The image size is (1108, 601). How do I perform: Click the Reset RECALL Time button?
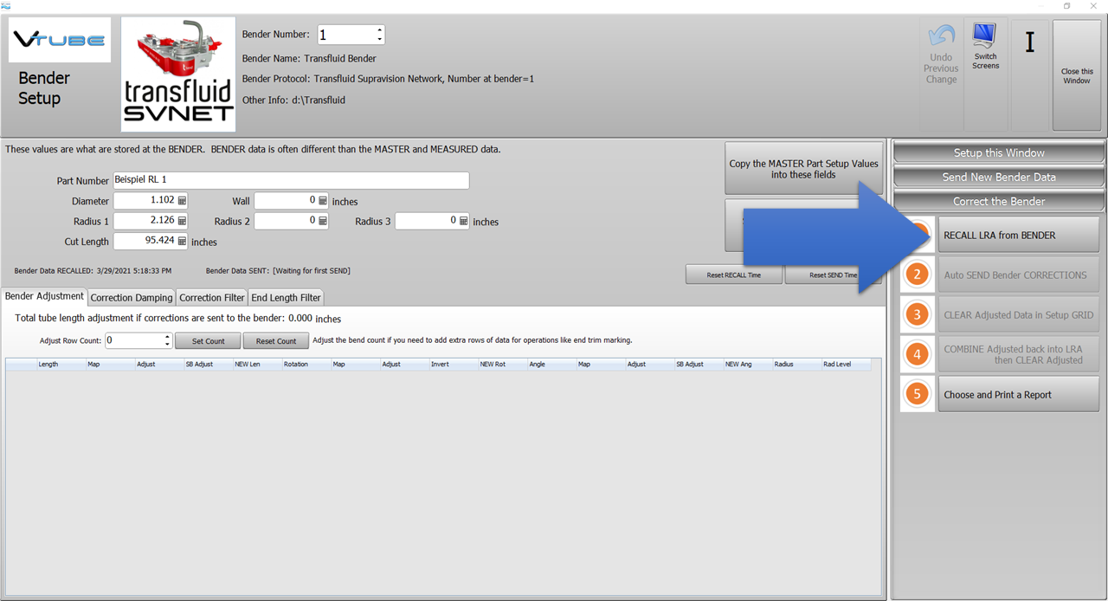tap(734, 275)
